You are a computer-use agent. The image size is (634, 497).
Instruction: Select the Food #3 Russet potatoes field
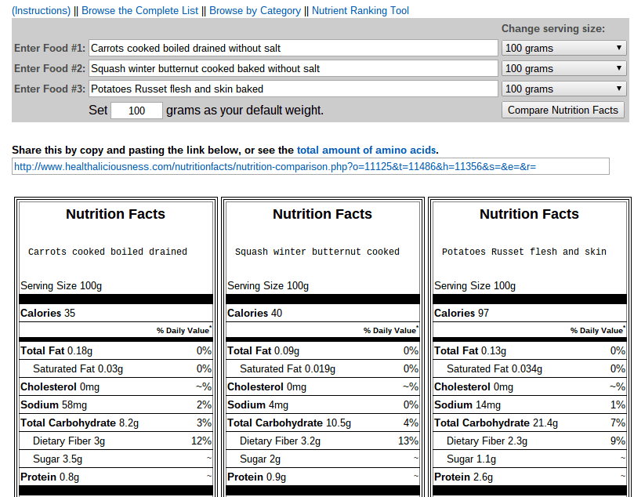click(293, 89)
